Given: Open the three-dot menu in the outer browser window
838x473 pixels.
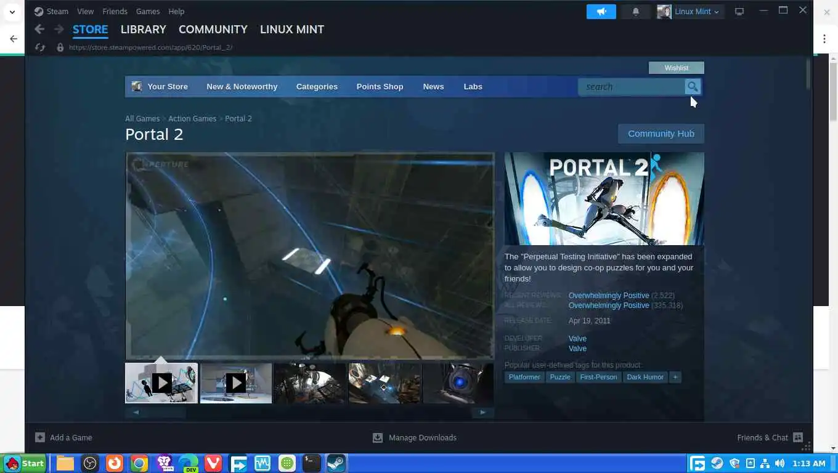Looking at the screenshot, I should pyautogui.click(x=824, y=38).
